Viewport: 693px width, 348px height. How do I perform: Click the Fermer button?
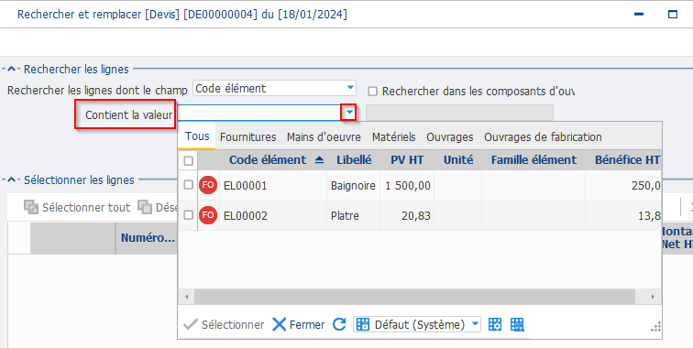[298, 324]
